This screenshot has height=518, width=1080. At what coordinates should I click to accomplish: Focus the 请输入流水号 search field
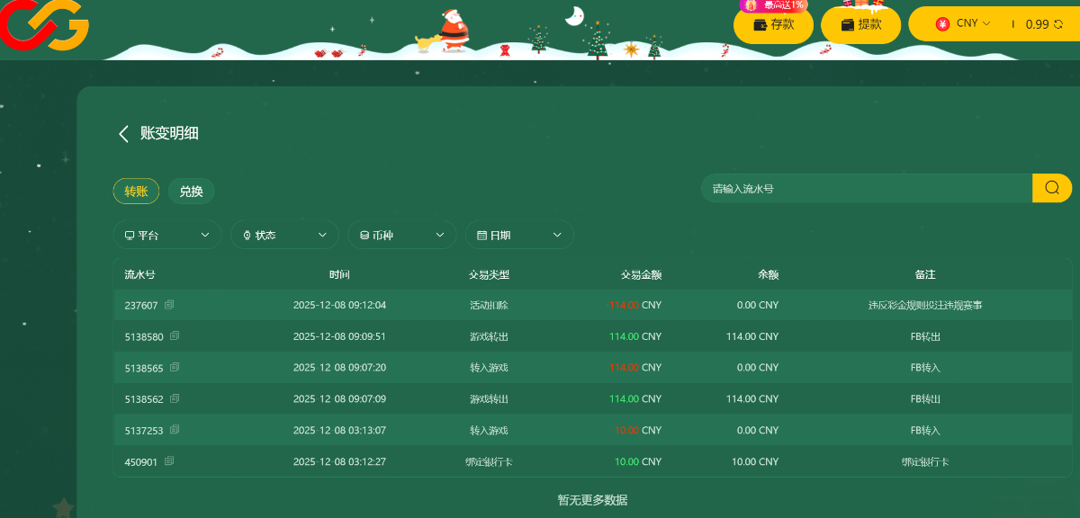pos(864,189)
